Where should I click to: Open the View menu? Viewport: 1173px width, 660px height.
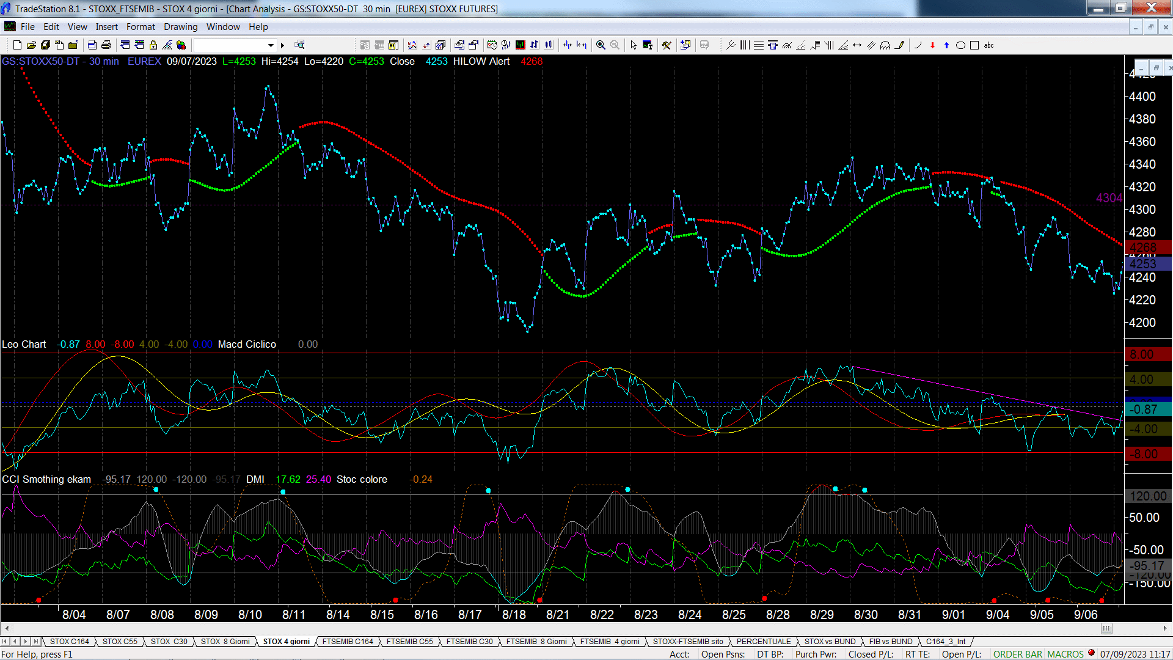tap(78, 27)
